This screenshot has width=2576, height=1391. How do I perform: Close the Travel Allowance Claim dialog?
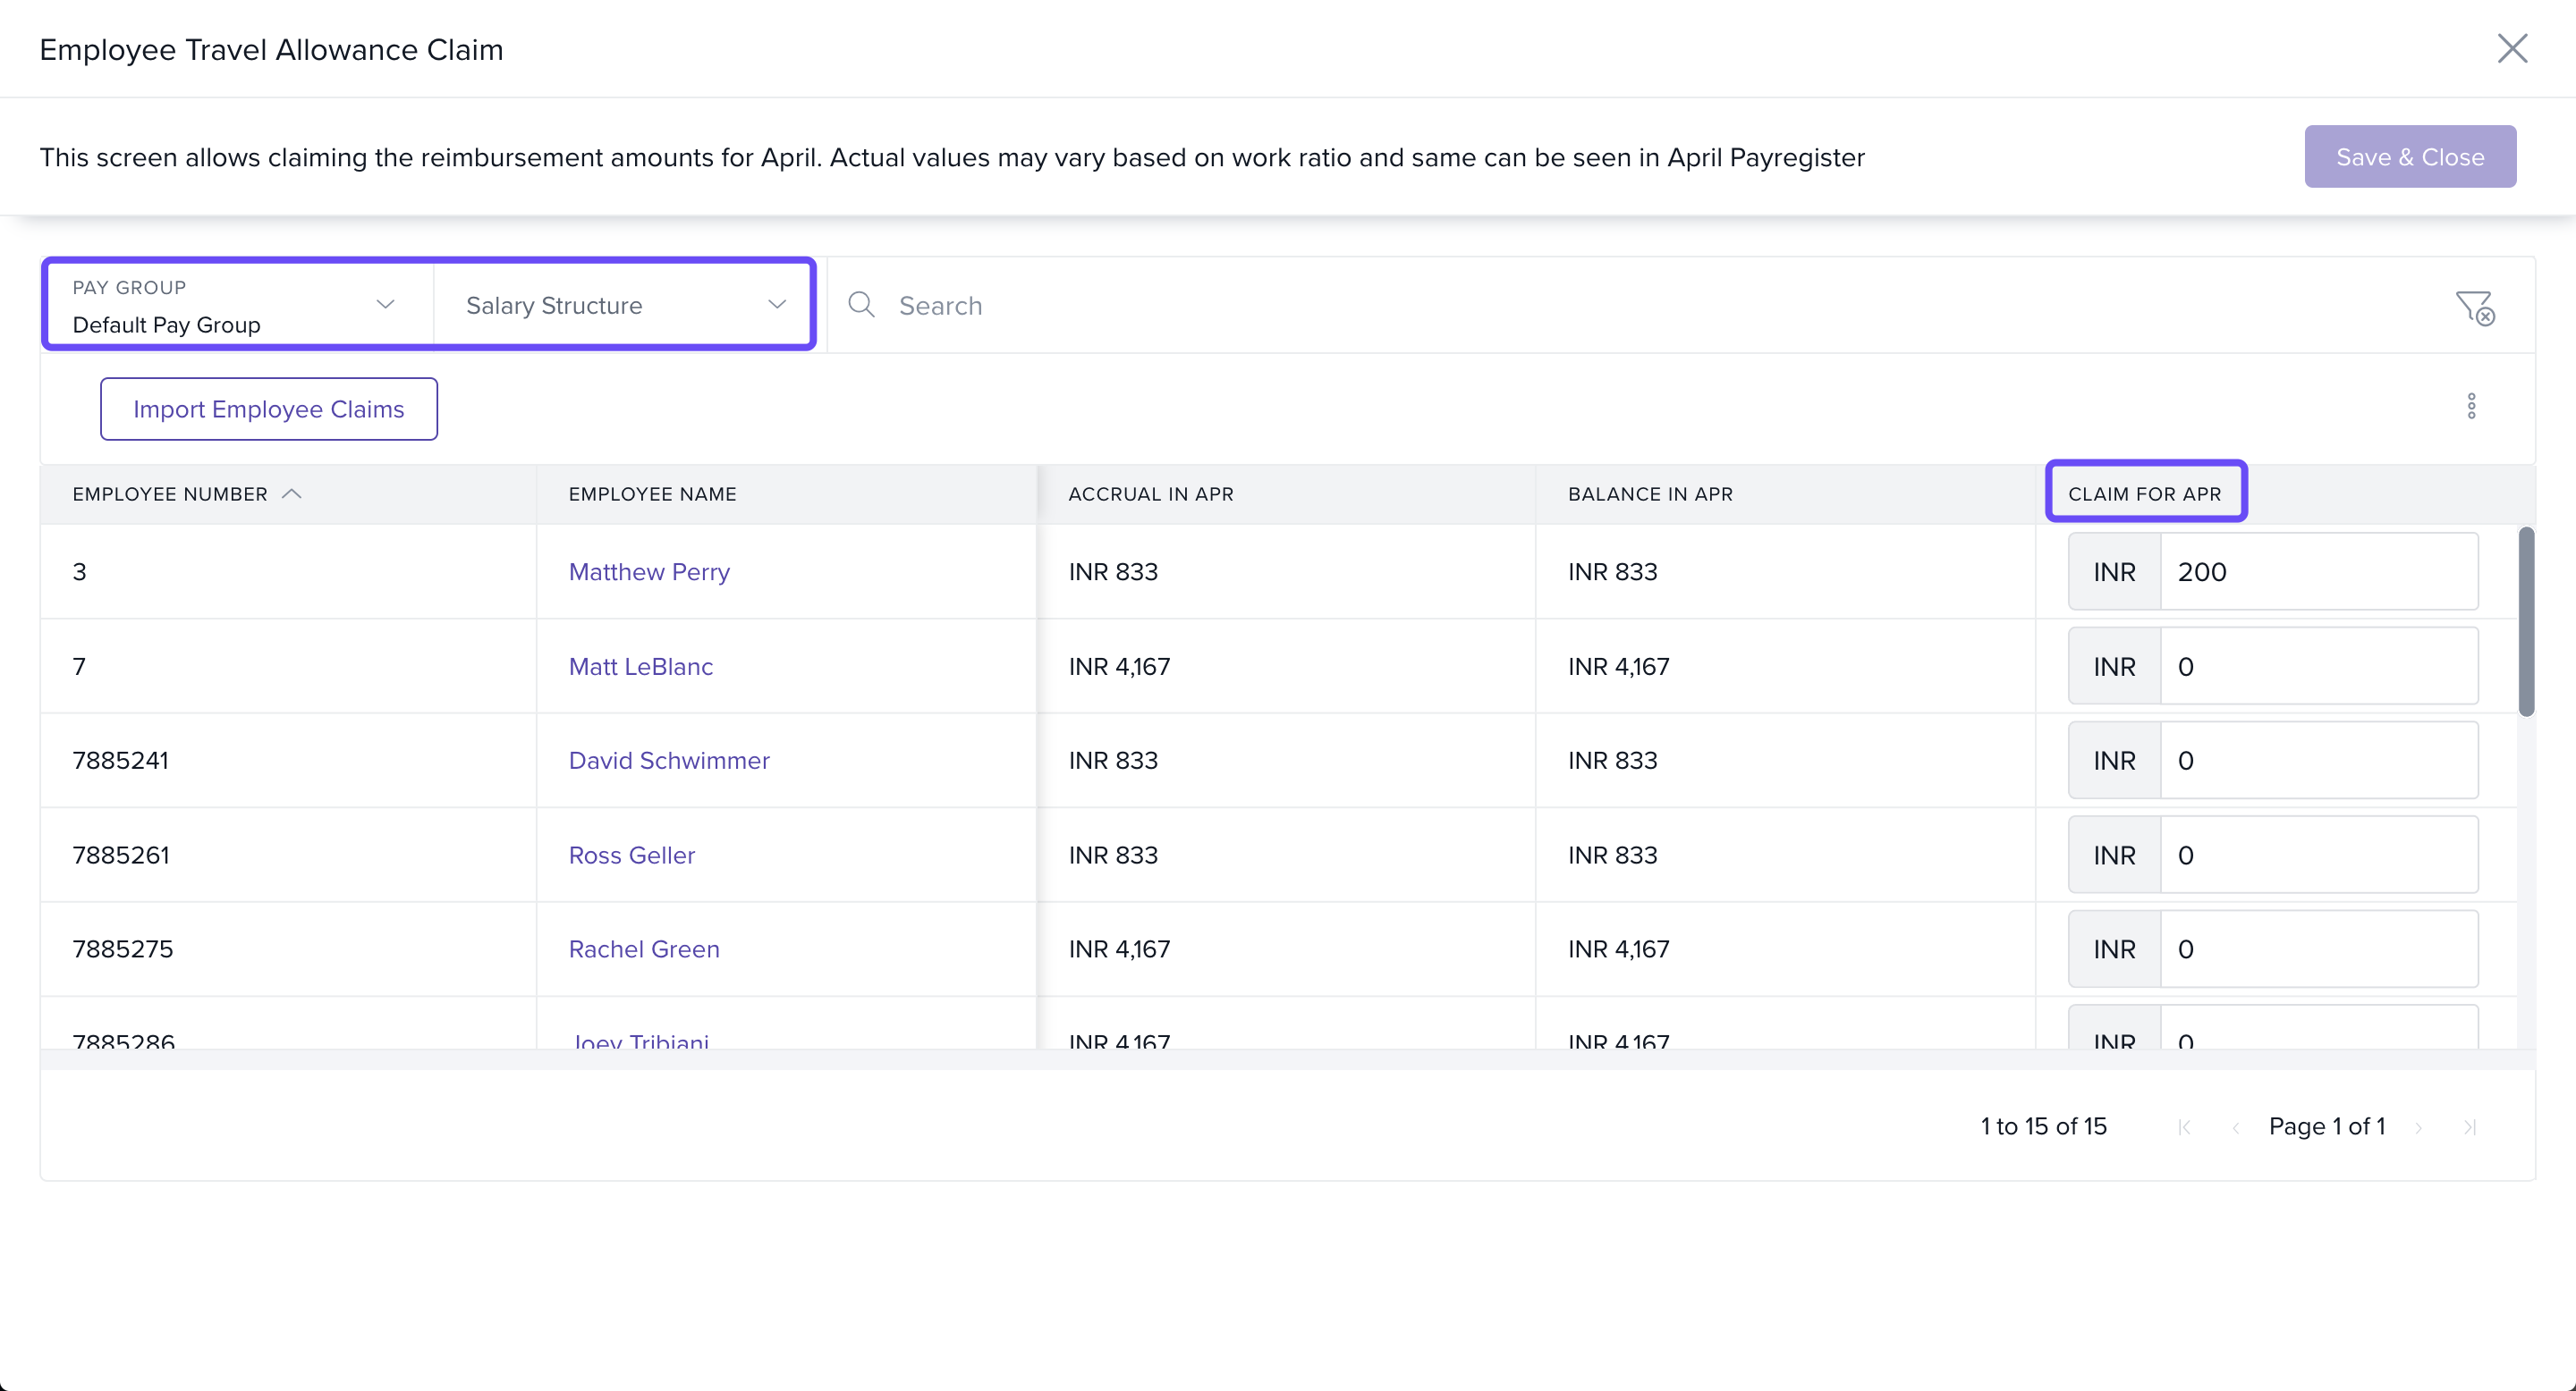coord(2512,48)
